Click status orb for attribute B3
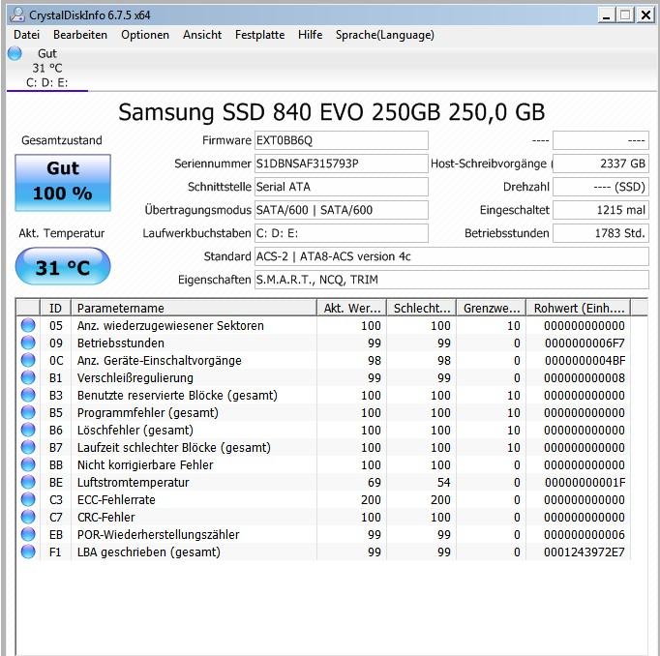Screen dimensions: 660x656 (28, 395)
